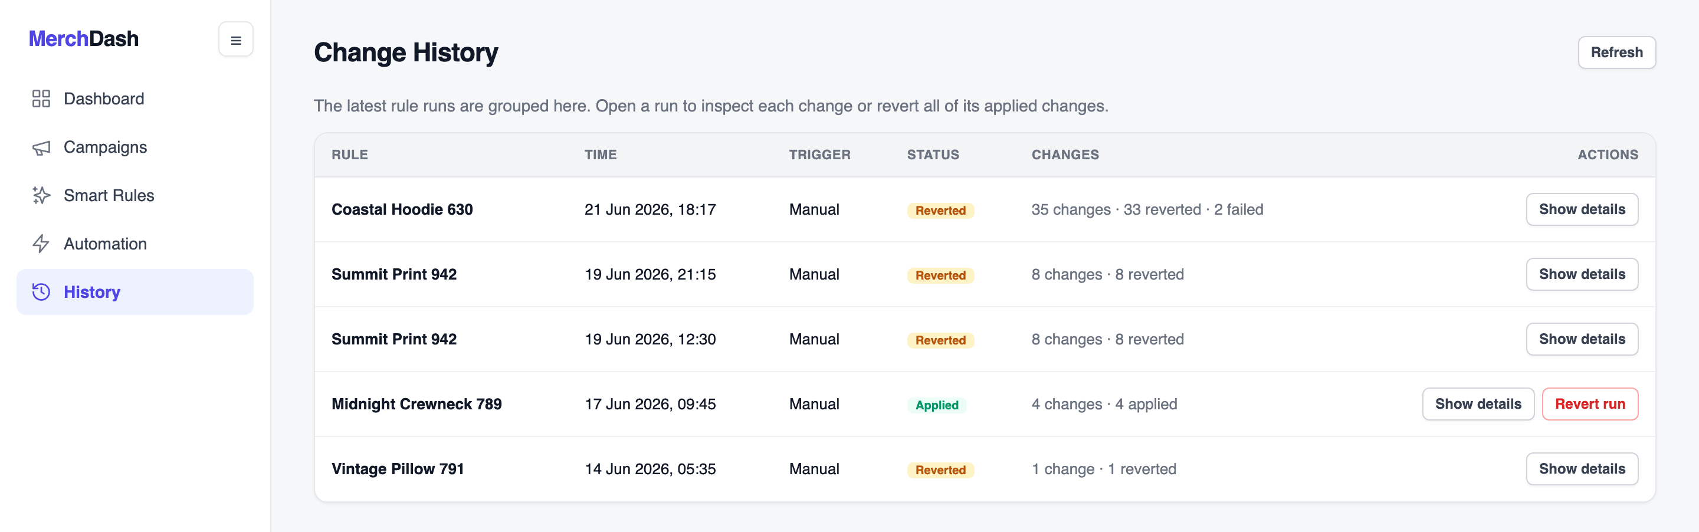The image size is (1699, 532).
Task: Click the CHANGES column header
Action: 1065,155
